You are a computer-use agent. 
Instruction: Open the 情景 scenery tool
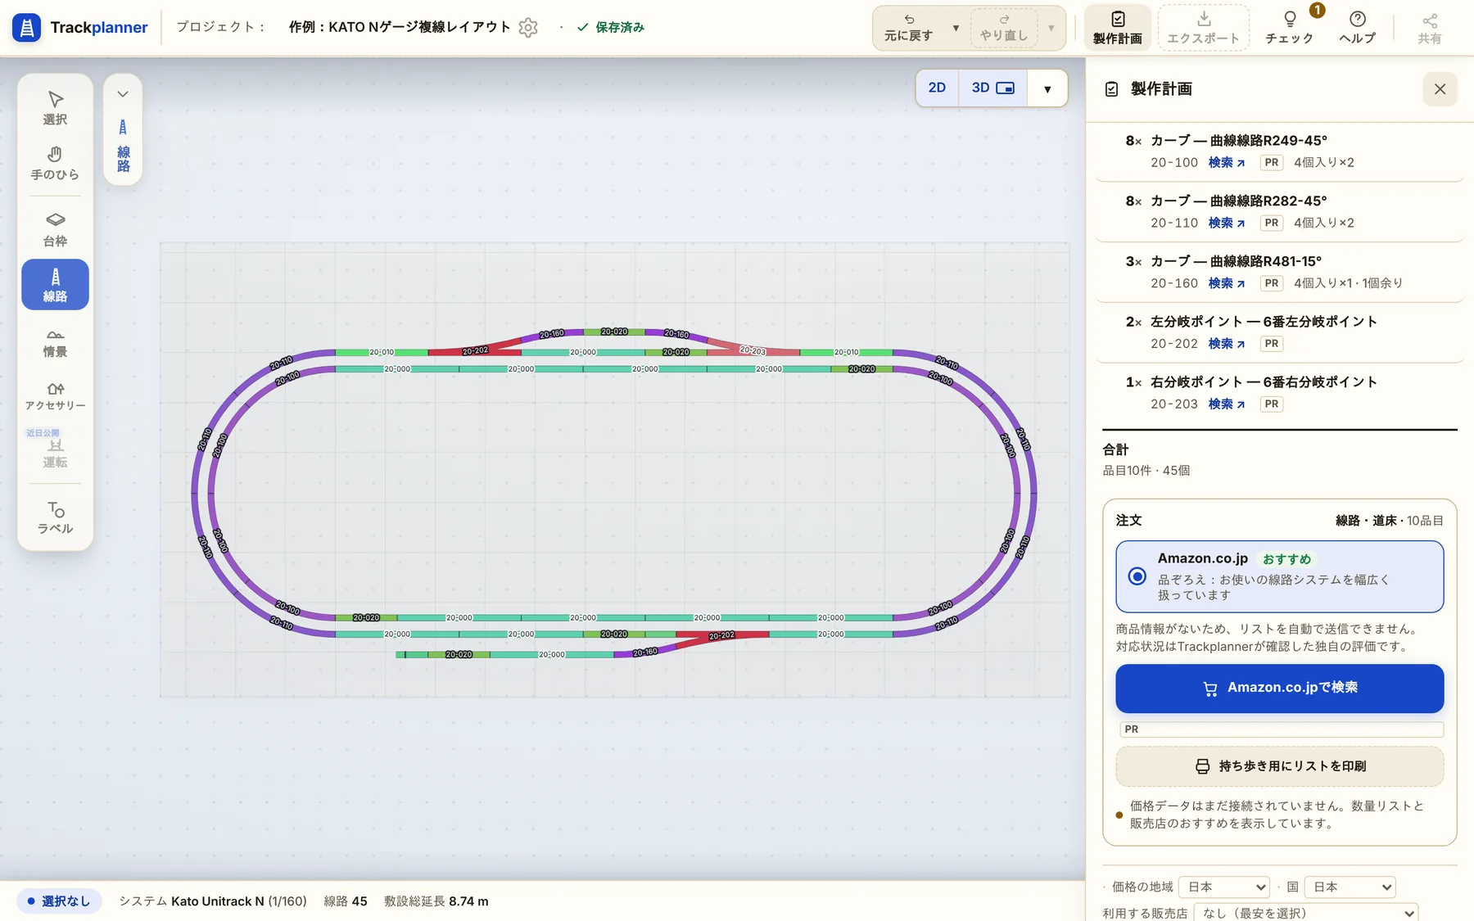tap(55, 342)
